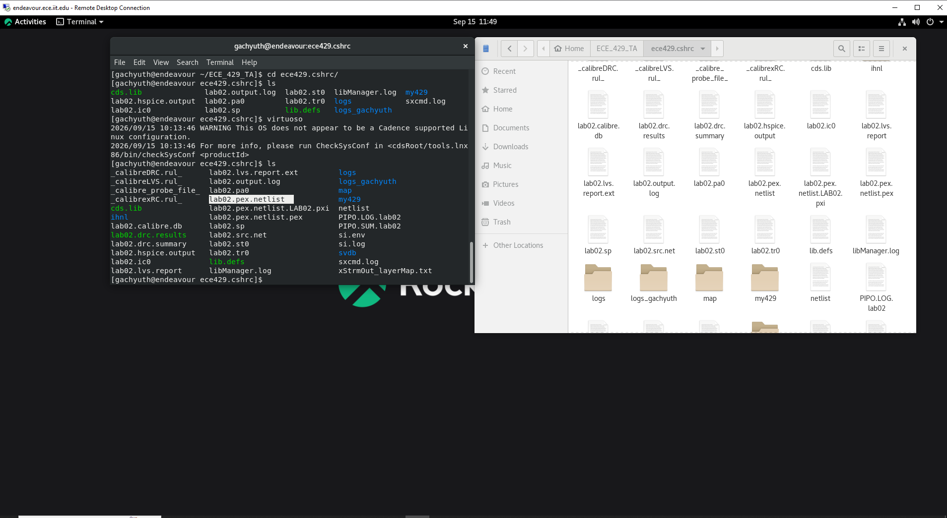Open the terminal Edit menu
Viewport: 947px width, 518px height.
[139, 62]
